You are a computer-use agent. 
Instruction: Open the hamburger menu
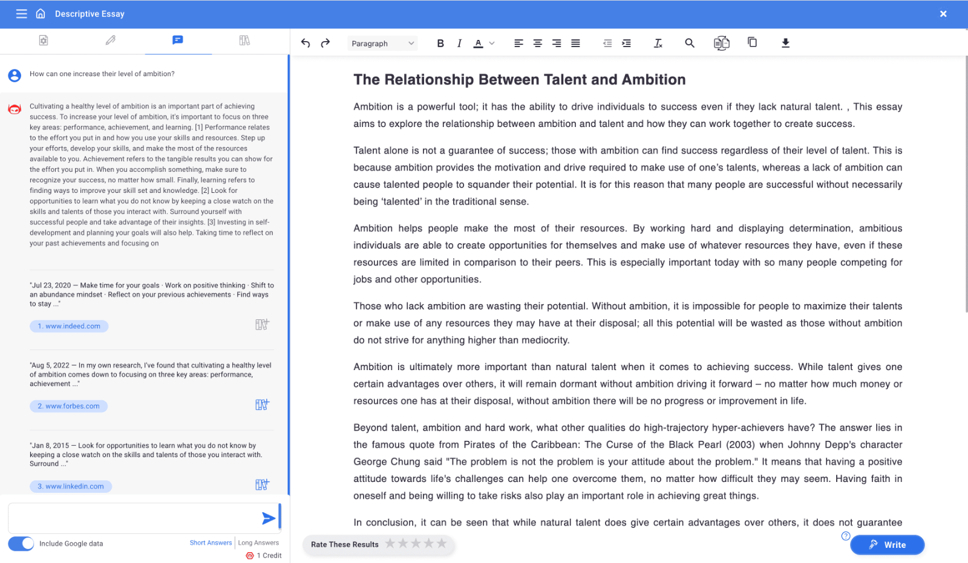pos(22,14)
